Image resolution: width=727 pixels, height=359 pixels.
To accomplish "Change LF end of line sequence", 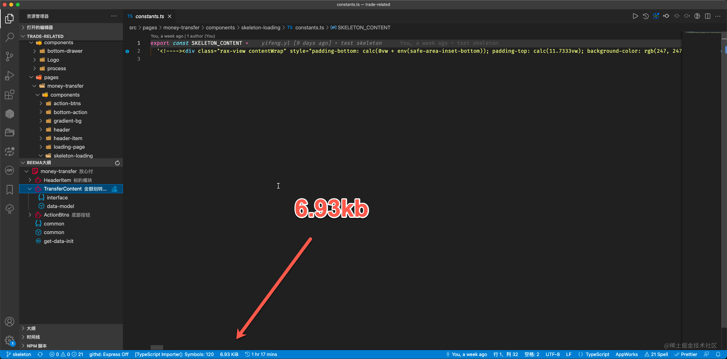I will pos(569,354).
